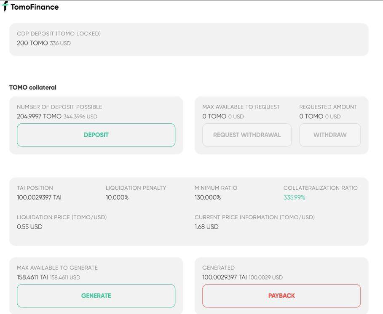The width and height of the screenshot is (383, 314).
Task: Select the 1.68 USD current price
Action: pos(206,226)
